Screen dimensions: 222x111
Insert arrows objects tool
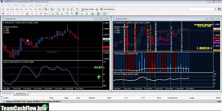pyautogui.click(x=45, y=14)
